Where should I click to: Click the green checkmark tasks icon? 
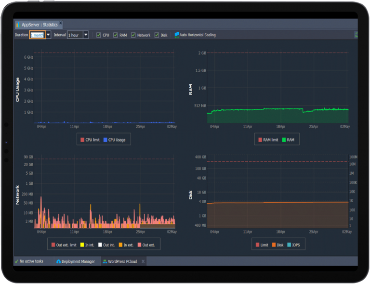point(16,261)
